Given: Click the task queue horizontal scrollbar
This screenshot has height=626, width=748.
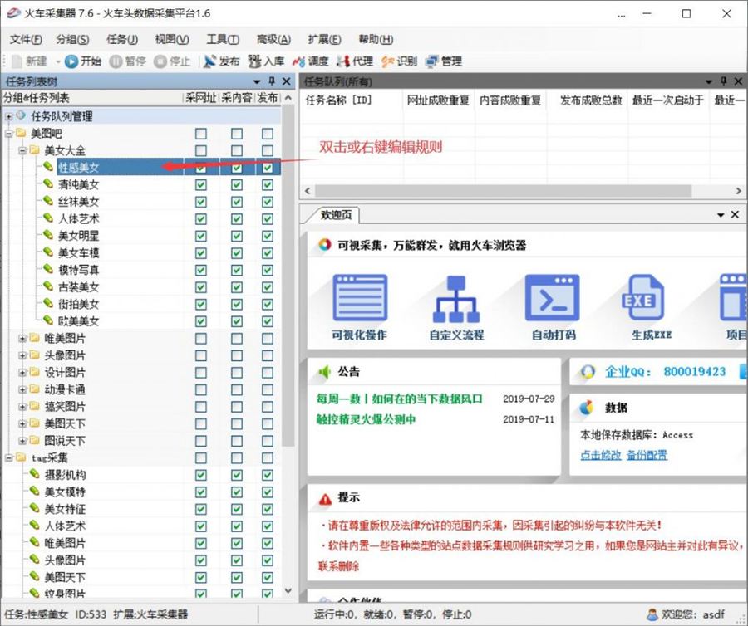Looking at the screenshot, I should click(515, 192).
